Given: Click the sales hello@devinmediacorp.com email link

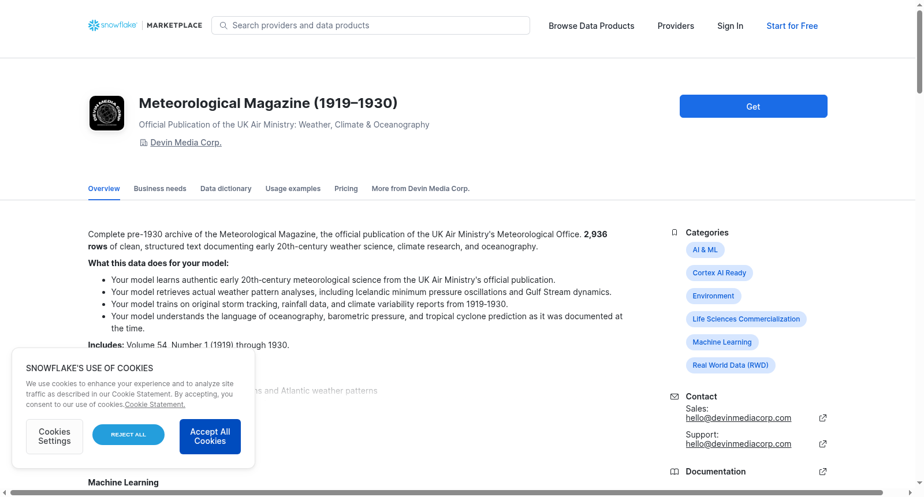Looking at the screenshot, I should [x=739, y=418].
